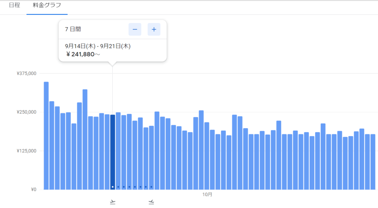Click the 7日間 duration label

pos(73,29)
